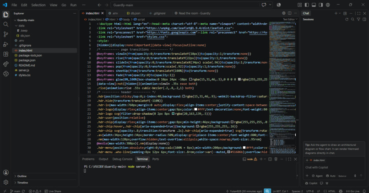Open the Explorer view in activity bar

click(5, 15)
